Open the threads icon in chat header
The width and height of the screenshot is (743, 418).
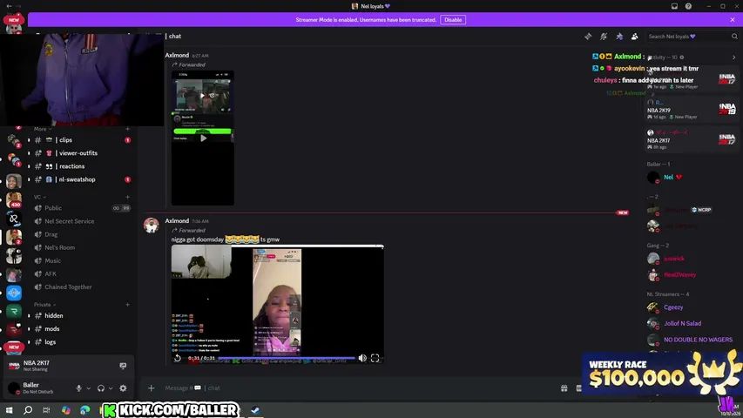pyautogui.click(x=588, y=37)
